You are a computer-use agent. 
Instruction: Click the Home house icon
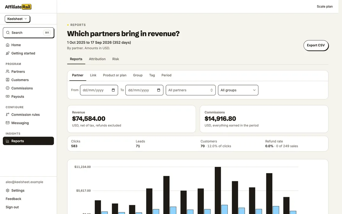tap(8, 45)
